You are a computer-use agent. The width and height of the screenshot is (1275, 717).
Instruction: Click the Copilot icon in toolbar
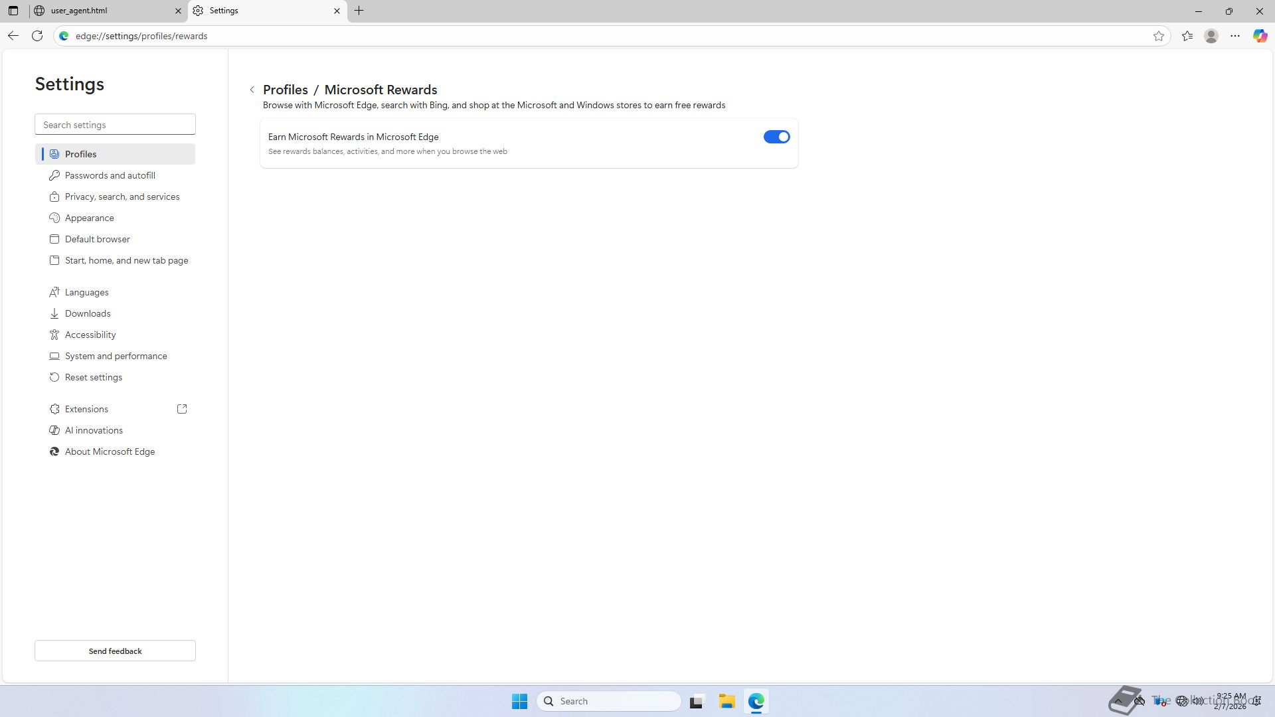(1260, 36)
